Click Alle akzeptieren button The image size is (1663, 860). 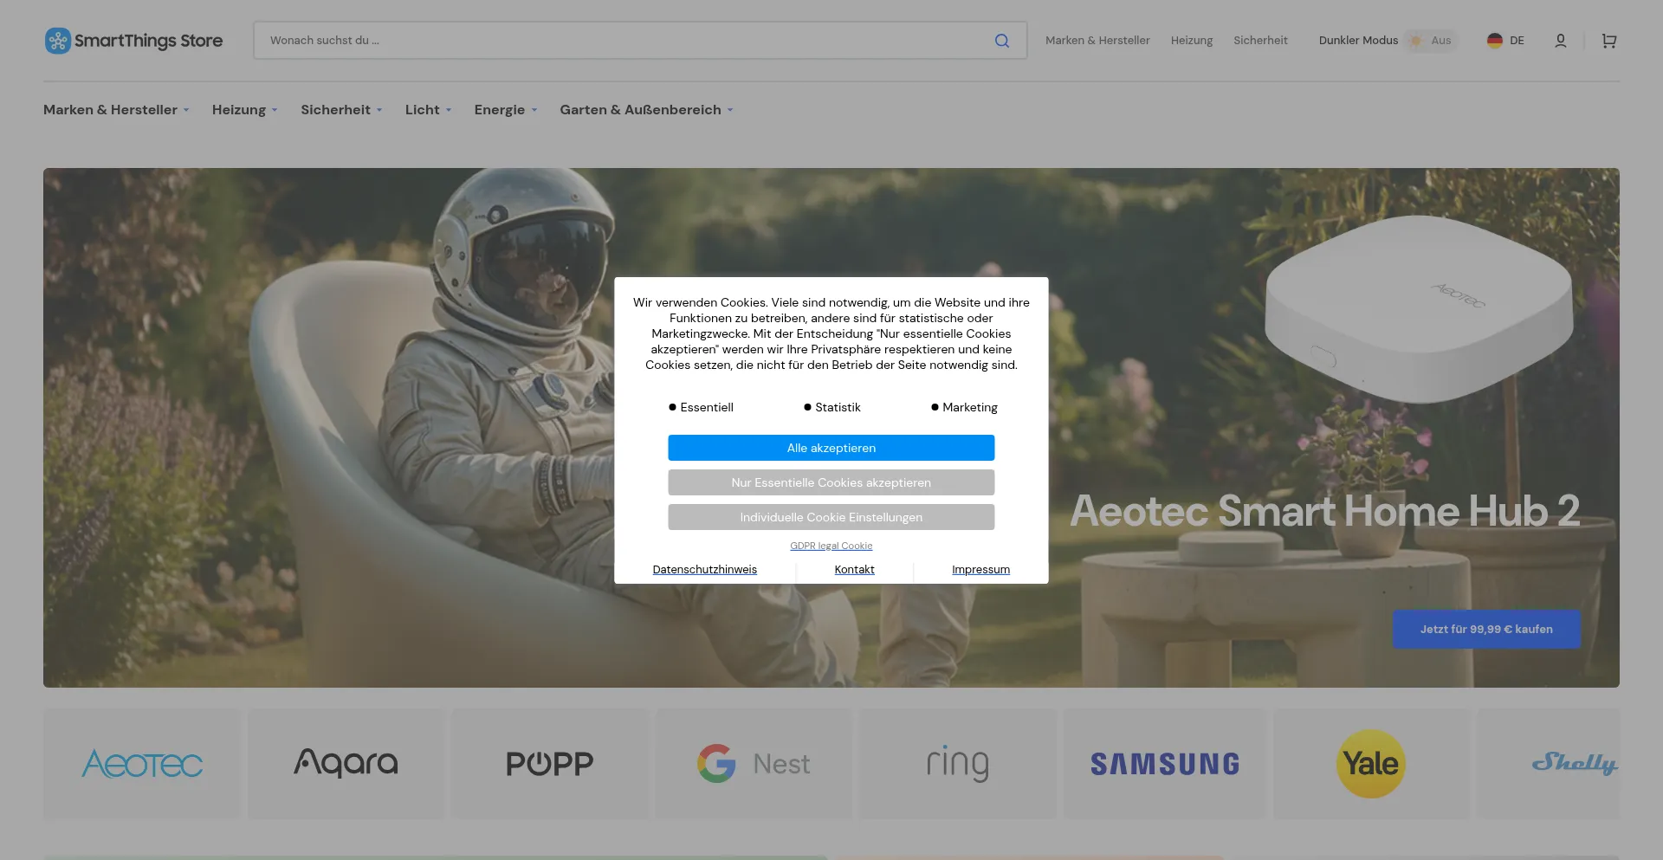click(x=831, y=448)
